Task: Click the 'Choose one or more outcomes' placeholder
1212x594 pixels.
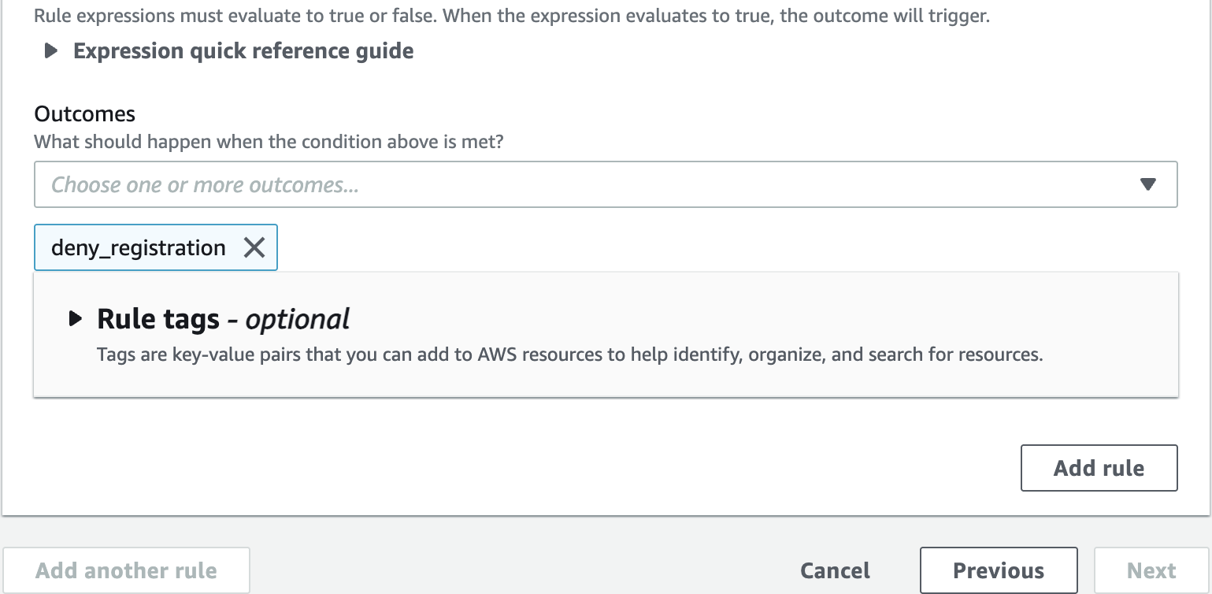Action: pyautogui.click(x=205, y=185)
